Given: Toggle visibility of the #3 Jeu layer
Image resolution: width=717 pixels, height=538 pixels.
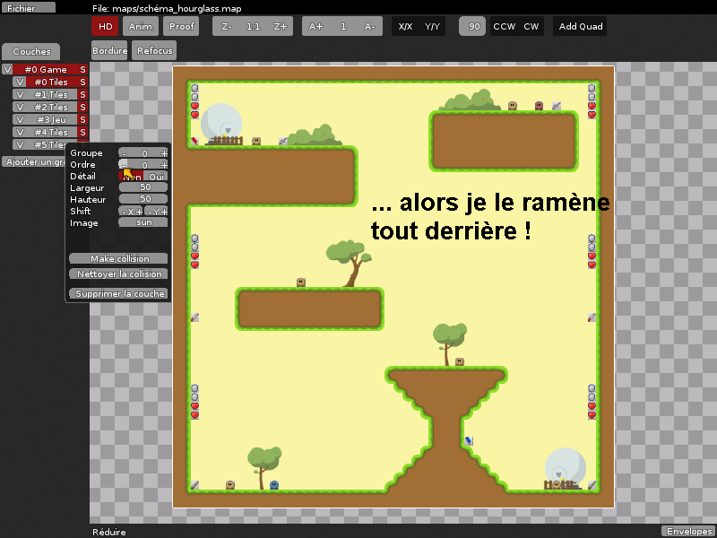Looking at the screenshot, I should [x=20, y=119].
